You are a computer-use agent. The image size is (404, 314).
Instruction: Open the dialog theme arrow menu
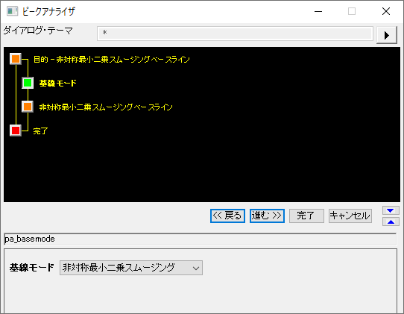click(386, 35)
